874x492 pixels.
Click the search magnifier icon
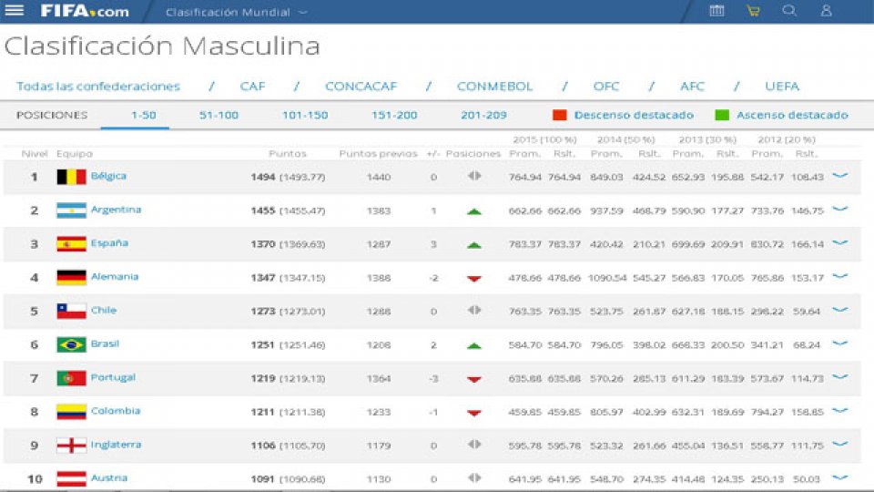click(x=789, y=11)
